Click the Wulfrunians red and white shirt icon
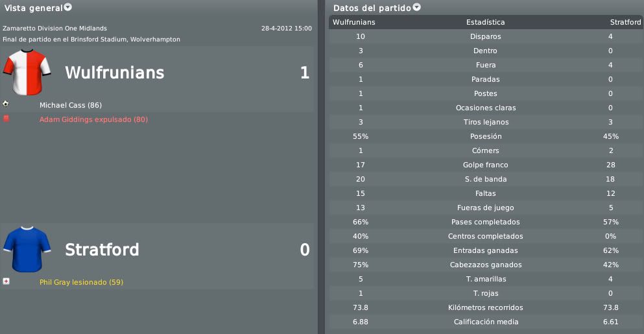 click(27, 72)
